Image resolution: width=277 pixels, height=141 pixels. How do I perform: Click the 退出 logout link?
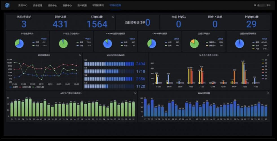point(268,5)
